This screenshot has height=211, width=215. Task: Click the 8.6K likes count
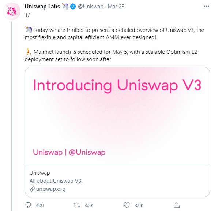tap(139, 206)
